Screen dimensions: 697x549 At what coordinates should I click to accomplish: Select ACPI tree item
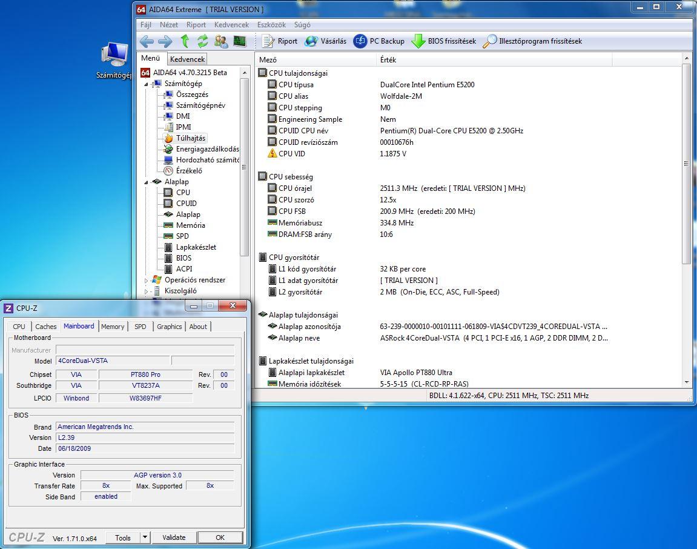click(178, 268)
